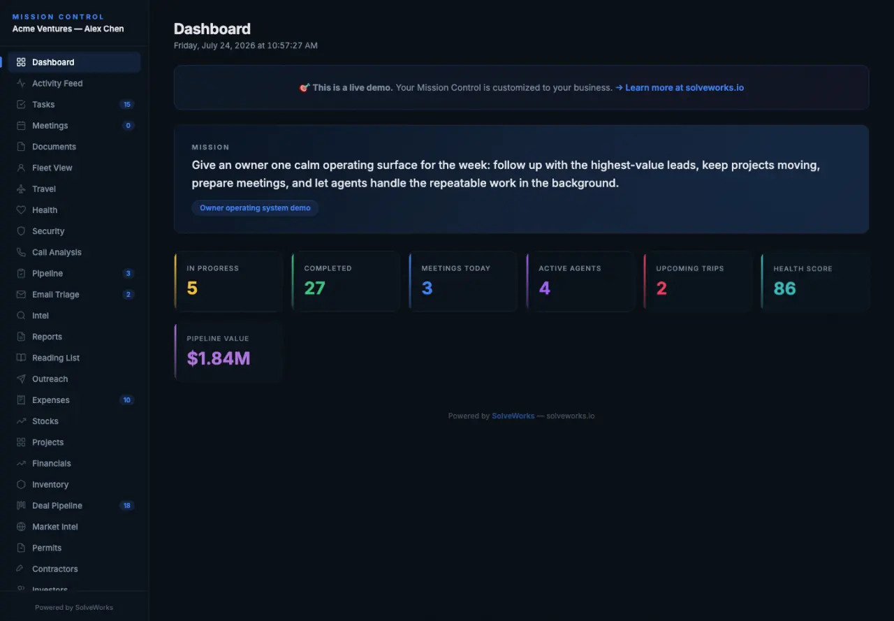Open the SolveWorks link in page footer
This screenshot has height=621, width=894.
(513, 416)
